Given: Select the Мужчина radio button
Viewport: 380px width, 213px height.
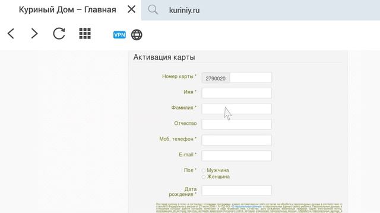Looking at the screenshot, I should [x=204, y=170].
